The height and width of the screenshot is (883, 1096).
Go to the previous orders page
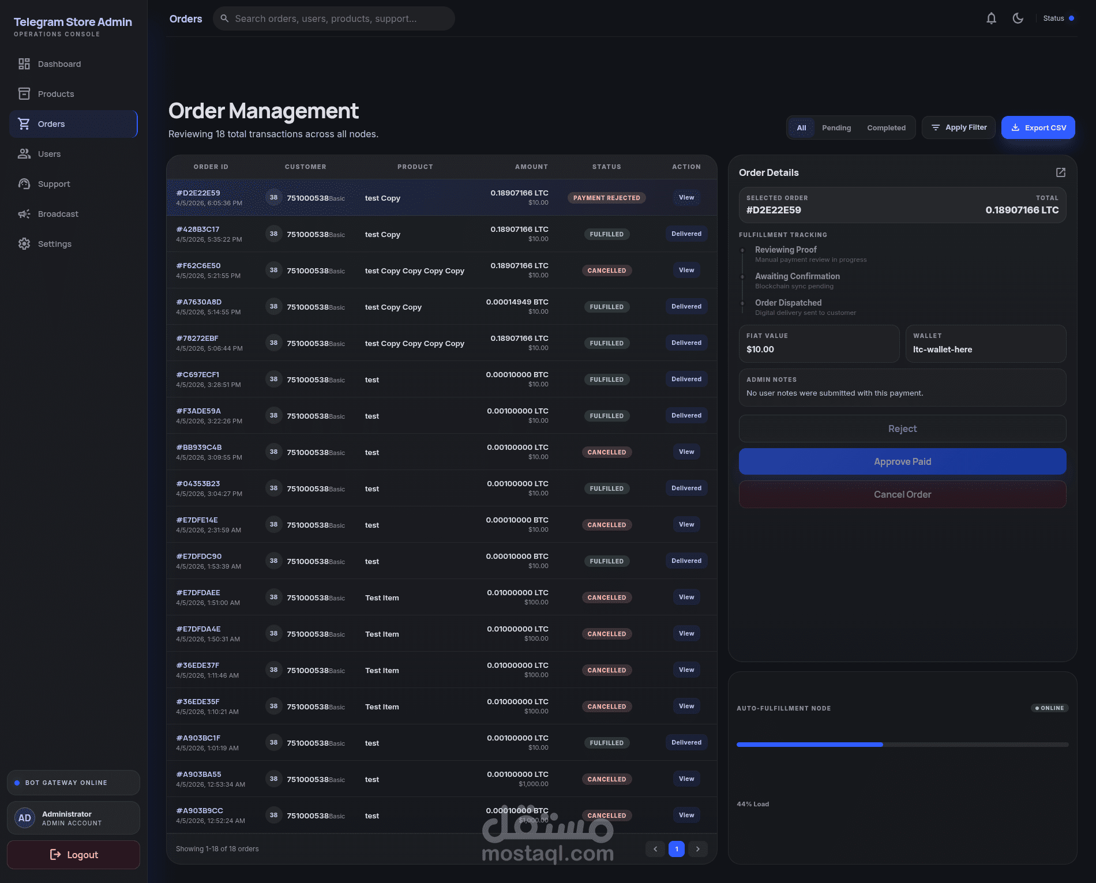[655, 849]
